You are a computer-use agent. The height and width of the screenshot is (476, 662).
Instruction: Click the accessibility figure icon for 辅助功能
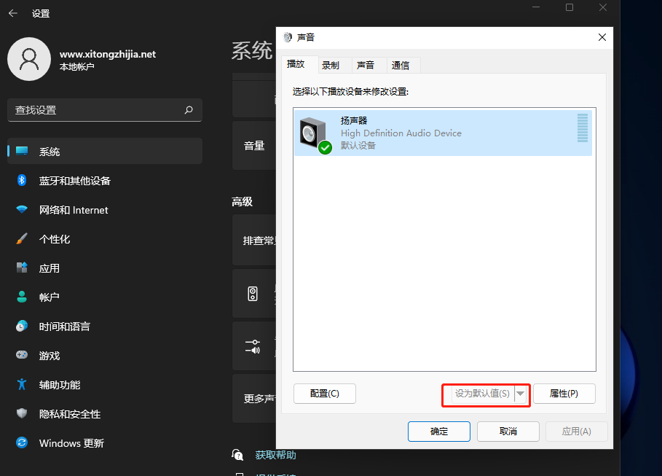click(x=22, y=384)
